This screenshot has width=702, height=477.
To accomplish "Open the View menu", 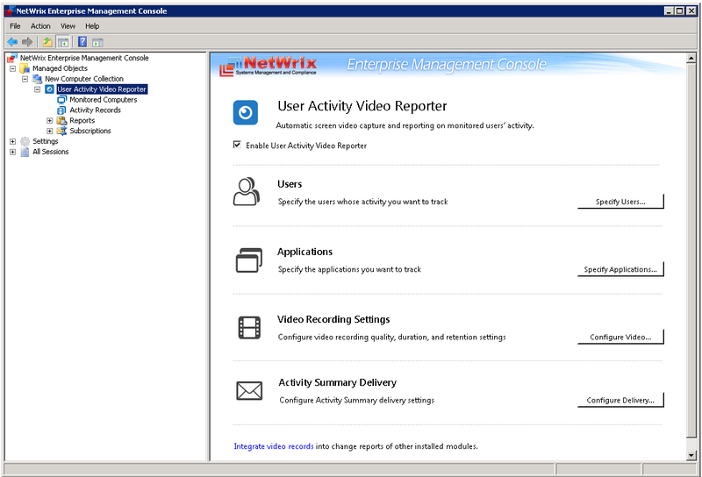I will (68, 26).
